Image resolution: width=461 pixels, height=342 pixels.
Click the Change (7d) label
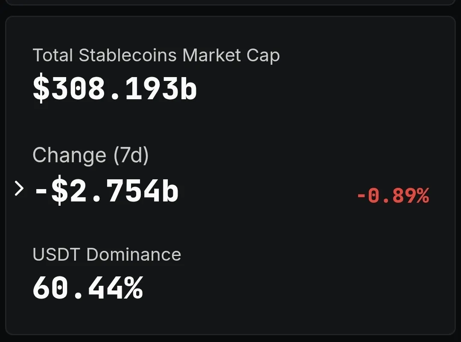coord(90,155)
